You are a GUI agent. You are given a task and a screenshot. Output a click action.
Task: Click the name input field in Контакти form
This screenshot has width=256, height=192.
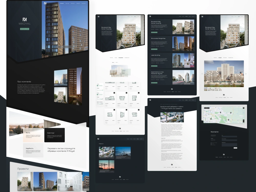(x=229, y=136)
